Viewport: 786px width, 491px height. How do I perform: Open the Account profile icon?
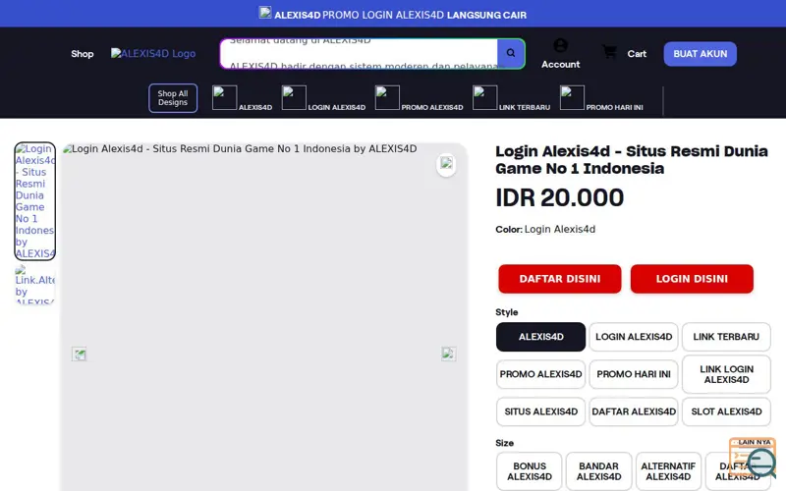click(560, 45)
